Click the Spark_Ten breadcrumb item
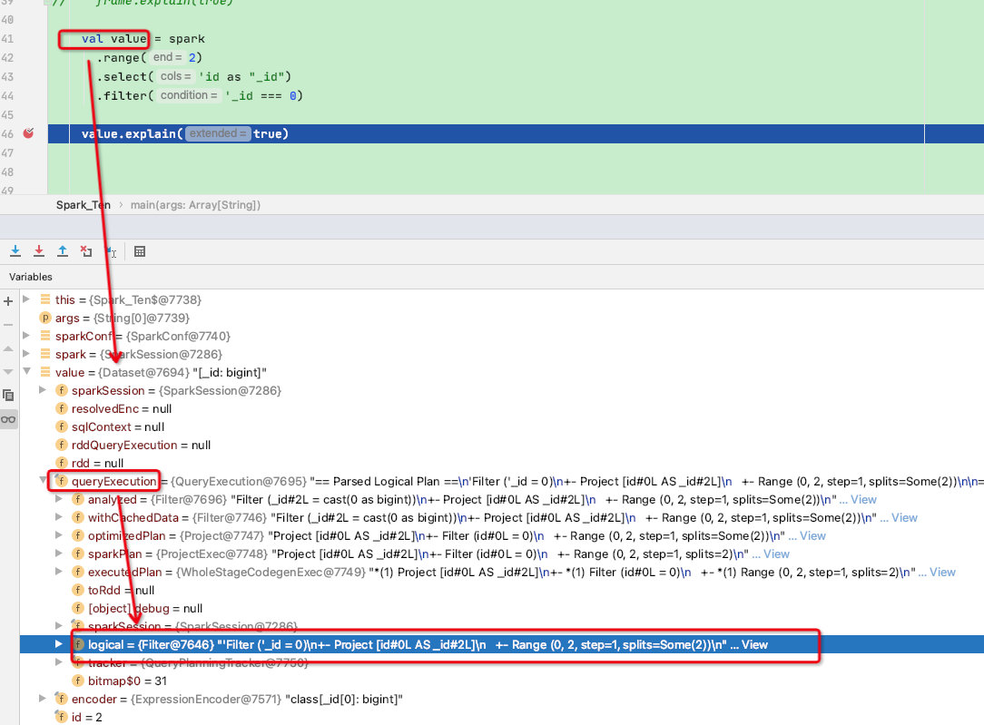 pyautogui.click(x=83, y=205)
